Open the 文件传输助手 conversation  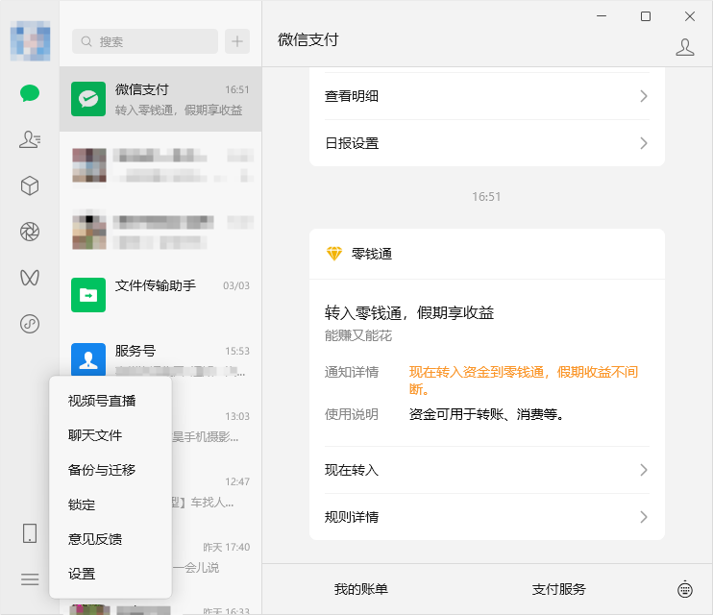click(160, 295)
